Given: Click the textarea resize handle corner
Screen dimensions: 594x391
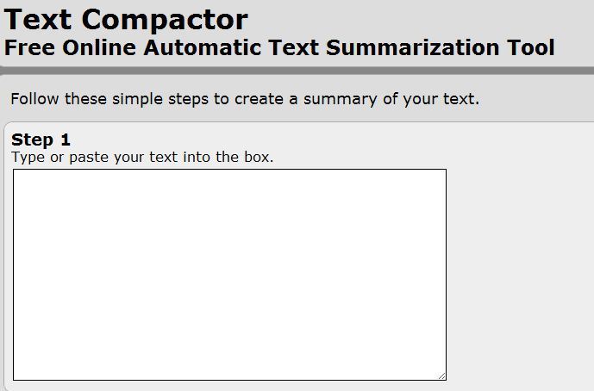Looking at the screenshot, I should click(441, 375).
